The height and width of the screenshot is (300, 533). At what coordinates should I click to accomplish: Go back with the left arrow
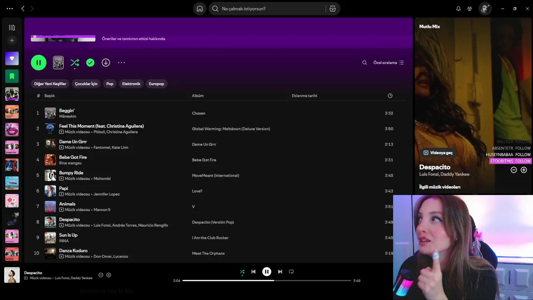point(23,9)
